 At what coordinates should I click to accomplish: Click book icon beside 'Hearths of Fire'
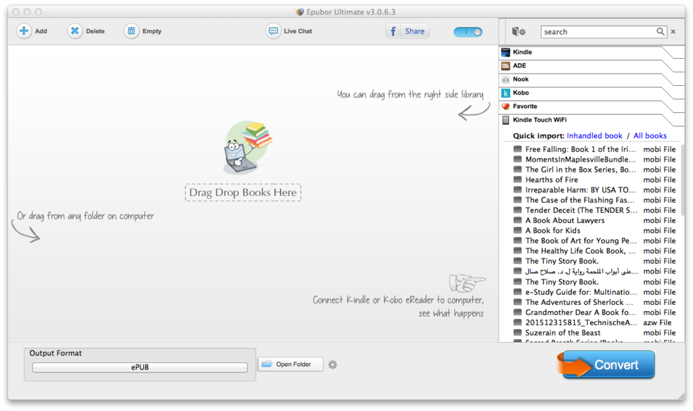[517, 180]
